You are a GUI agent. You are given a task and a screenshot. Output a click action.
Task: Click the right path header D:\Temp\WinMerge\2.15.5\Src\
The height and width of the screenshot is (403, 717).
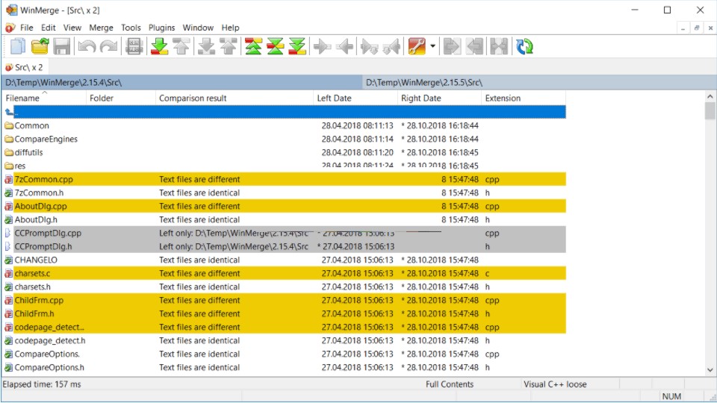[x=423, y=82]
